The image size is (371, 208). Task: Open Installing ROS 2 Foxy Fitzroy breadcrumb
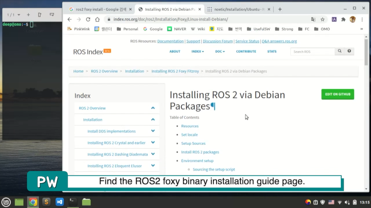(175, 71)
